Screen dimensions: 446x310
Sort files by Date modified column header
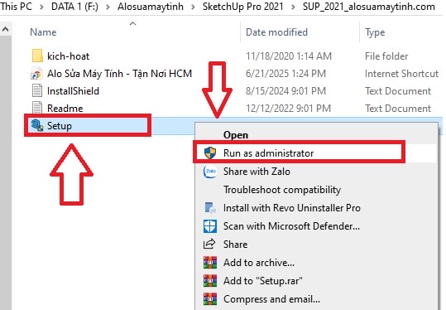pyautogui.click(x=276, y=32)
